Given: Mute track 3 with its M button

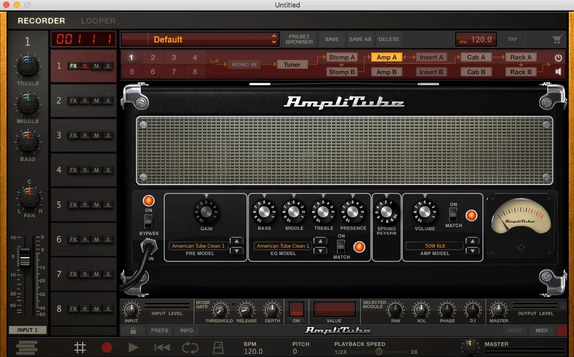Looking at the screenshot, I should 97,135.
